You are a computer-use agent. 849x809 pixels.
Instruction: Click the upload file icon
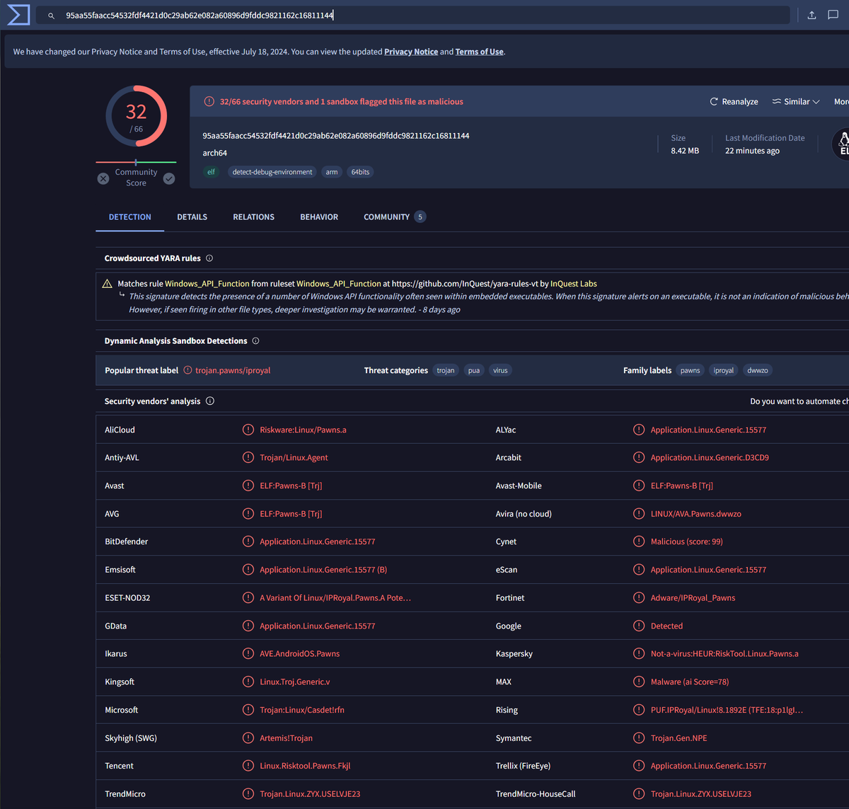pyautogui.click(x=812, y=15)
